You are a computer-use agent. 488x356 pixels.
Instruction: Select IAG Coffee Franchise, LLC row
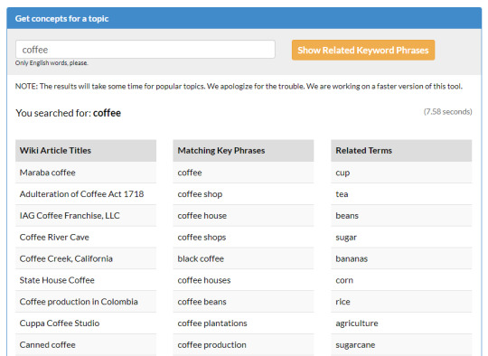(x=86, y=215)
